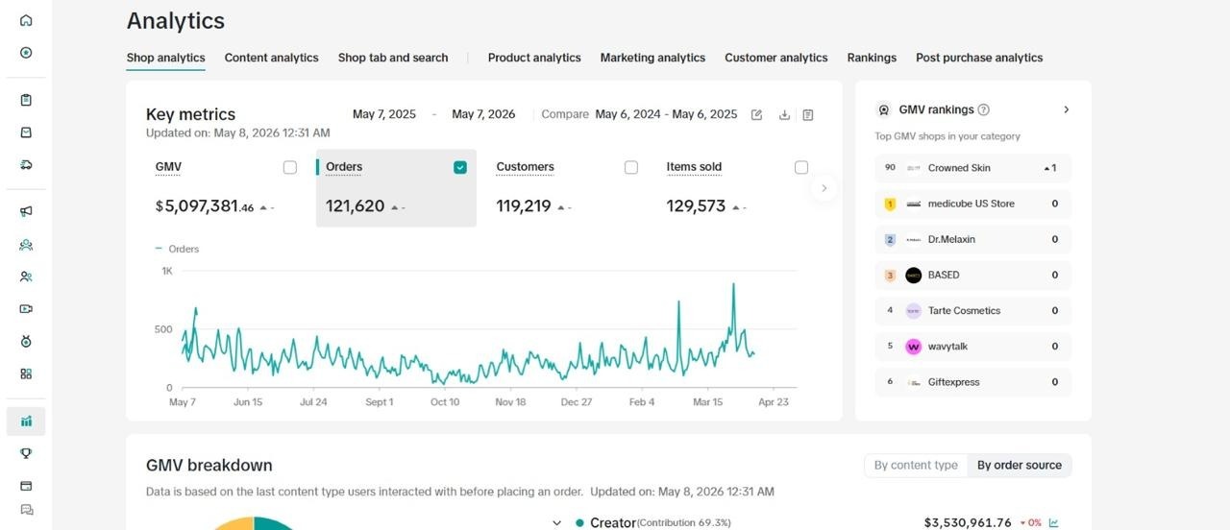Enable the Items sold metric checkbox
The width and height of the screenshot is (1230, 530).
[x=801, y=167]
